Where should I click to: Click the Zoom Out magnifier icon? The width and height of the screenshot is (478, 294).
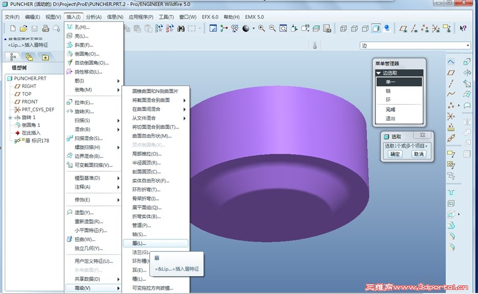click(x=272, y=29)
